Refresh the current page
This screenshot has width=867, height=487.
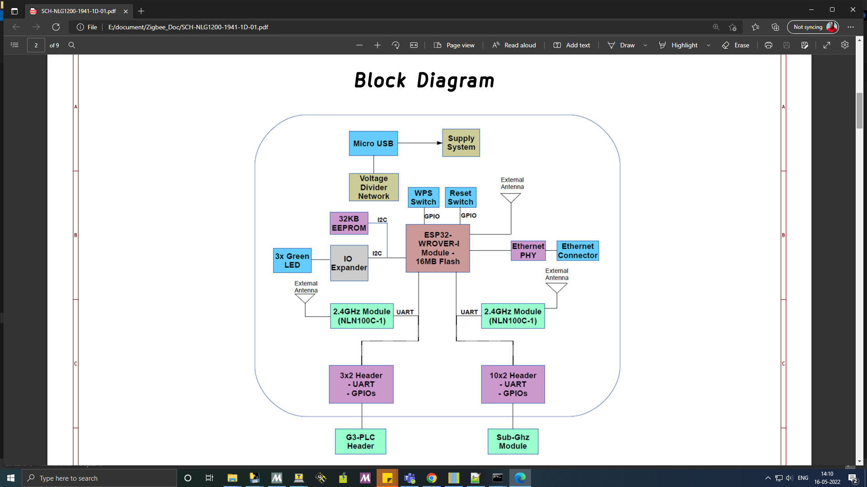click(56, 27)
